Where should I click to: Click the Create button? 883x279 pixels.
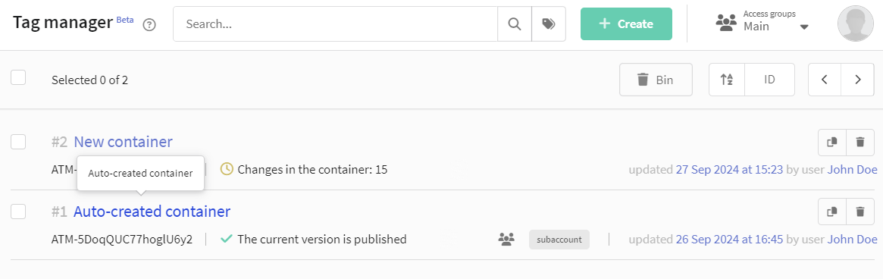coord(626,24)
